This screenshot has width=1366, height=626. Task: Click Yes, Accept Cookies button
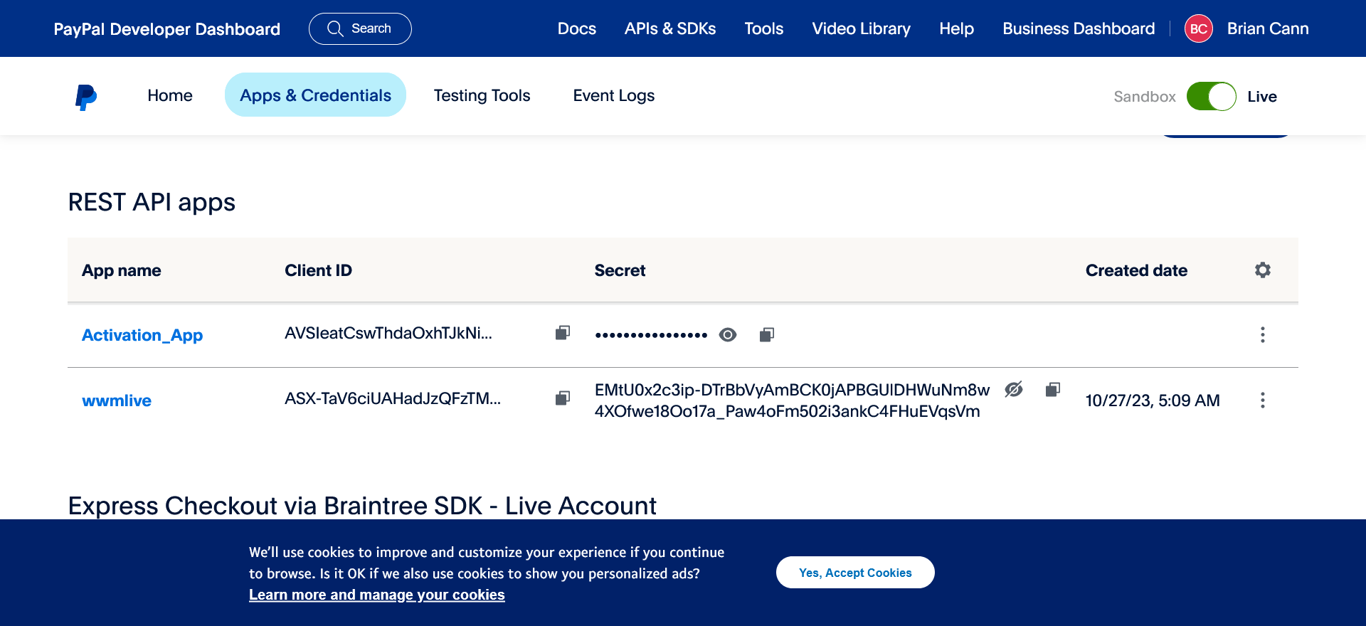click(x=855, y=573)
